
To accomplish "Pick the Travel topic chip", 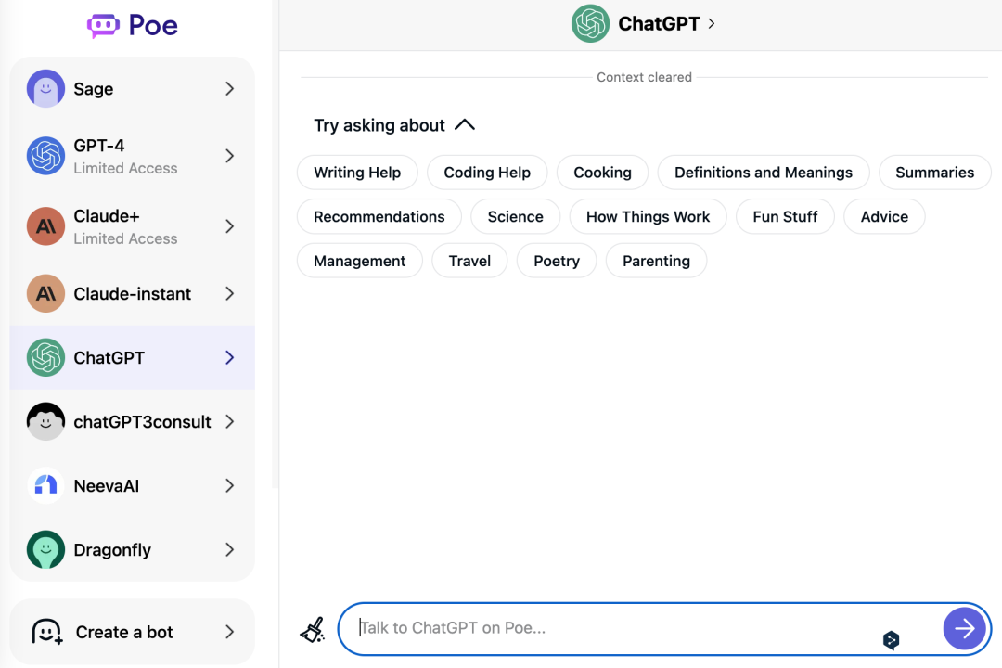I will click(469, 261).
